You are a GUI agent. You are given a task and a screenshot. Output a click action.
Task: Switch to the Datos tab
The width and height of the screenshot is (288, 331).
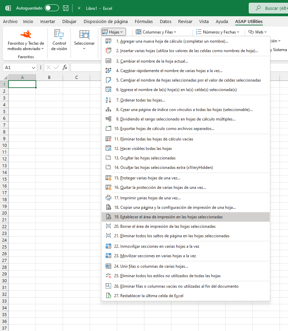click(165, 22)
